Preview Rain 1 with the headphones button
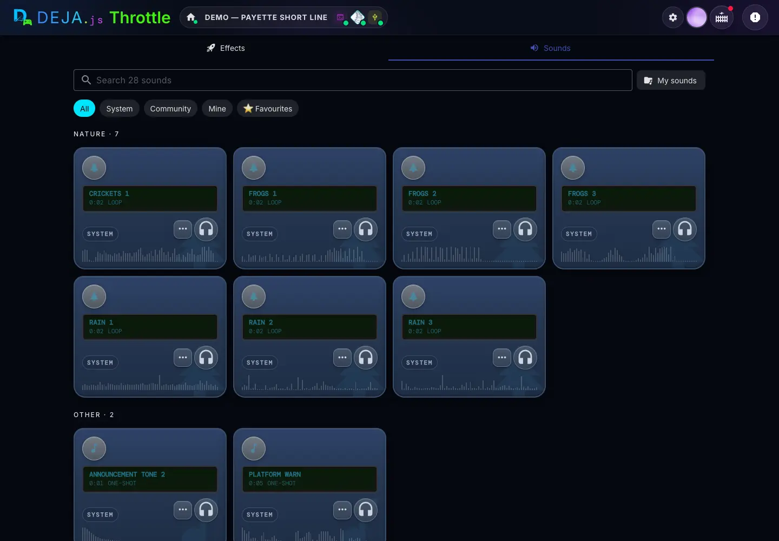This screenshot has width=779, height=541. click(x=206, y=358)
